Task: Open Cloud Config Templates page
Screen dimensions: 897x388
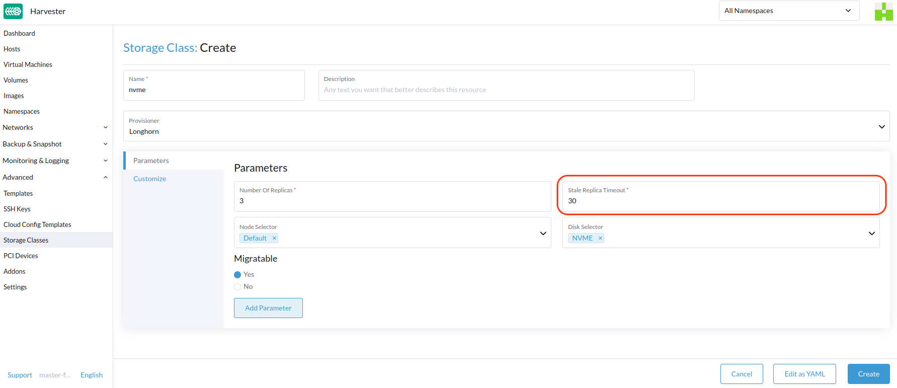Action: coord(56,224)
